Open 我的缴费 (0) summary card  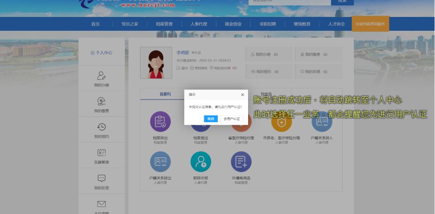click(x=319, y=54)
